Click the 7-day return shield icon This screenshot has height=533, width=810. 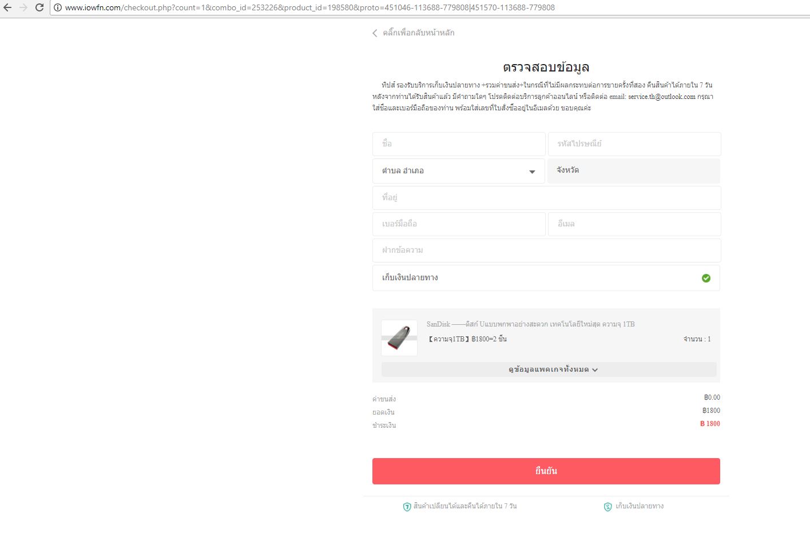tap(407, 507)
